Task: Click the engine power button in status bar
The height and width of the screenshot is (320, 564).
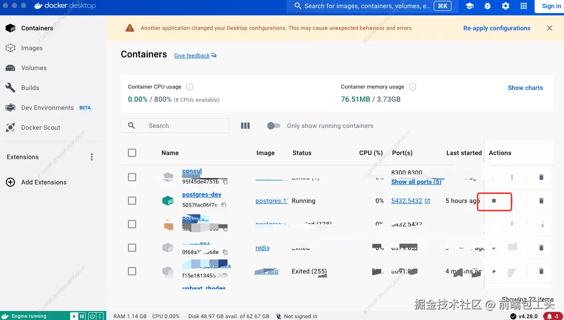Action: click(x=92, y=316)
